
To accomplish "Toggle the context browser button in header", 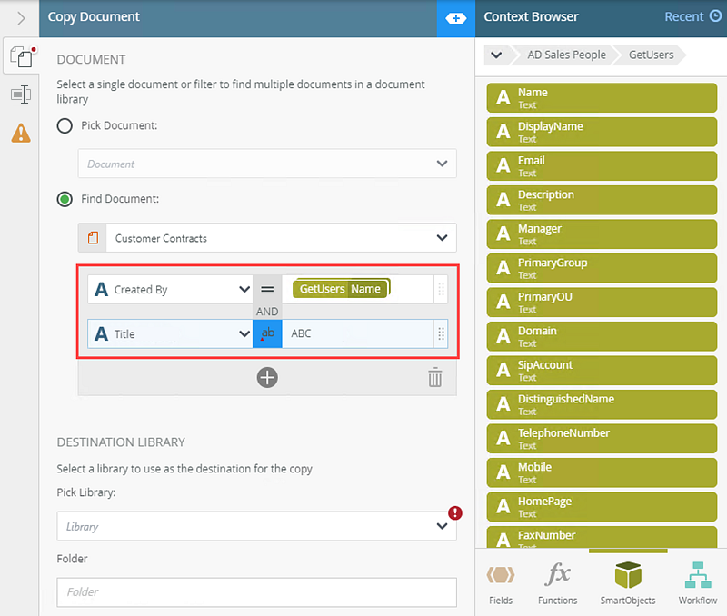I will tap(455, 17).
